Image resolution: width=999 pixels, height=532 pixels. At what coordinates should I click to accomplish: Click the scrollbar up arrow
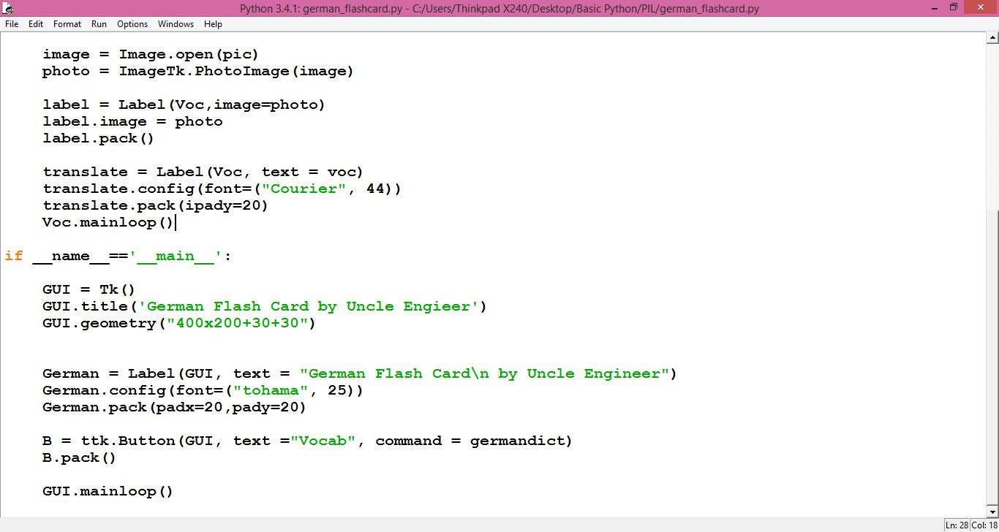[x=992, y=37]
